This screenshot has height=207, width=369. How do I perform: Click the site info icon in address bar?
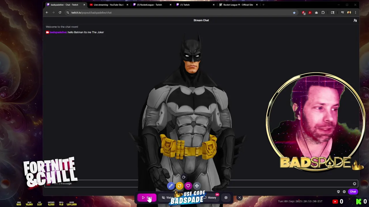pyautogui.click(x=68, y=13)
